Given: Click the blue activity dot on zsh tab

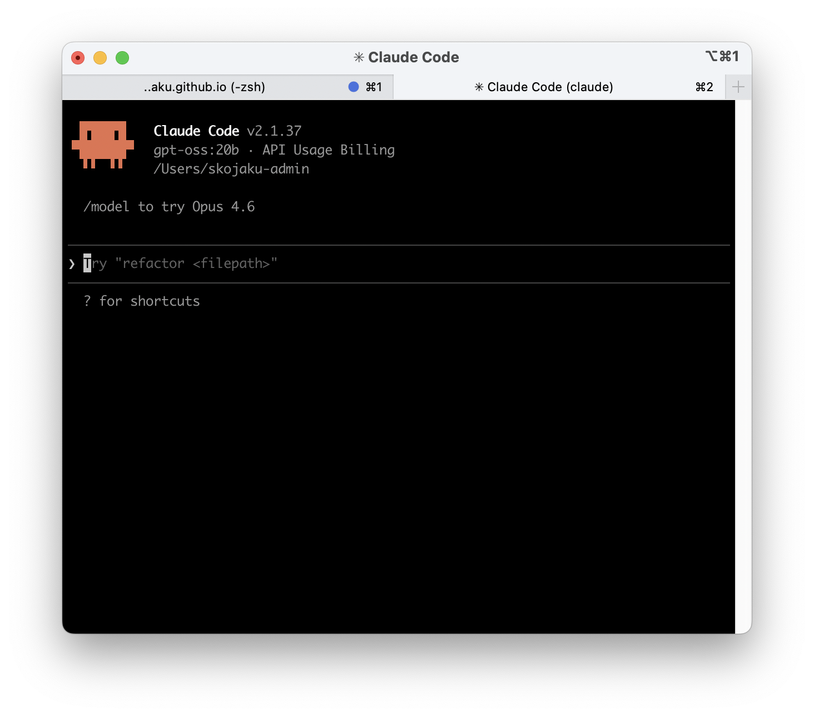Looking at the screenshot, I should (353, 87).
